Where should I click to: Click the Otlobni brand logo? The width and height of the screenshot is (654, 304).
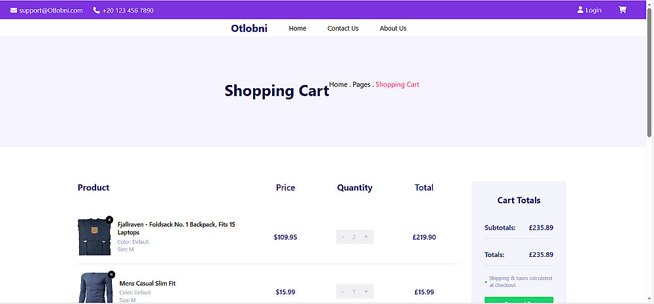249,28
